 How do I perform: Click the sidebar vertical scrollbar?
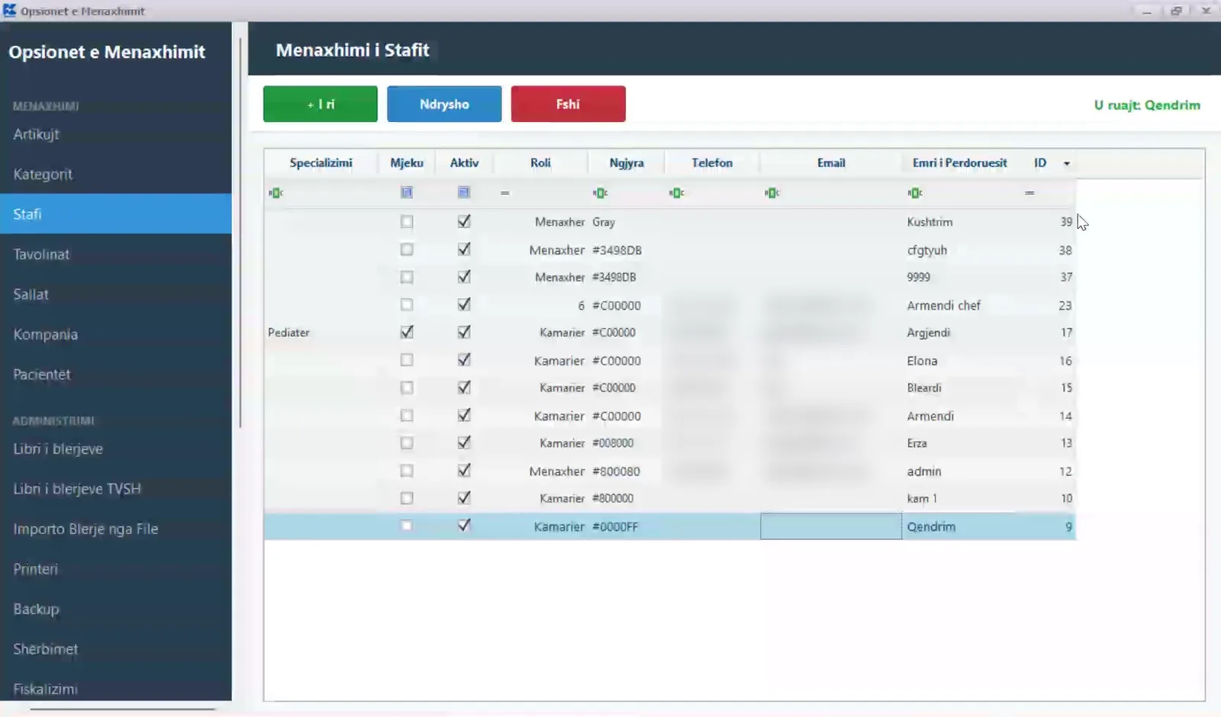tap(240, 233)
